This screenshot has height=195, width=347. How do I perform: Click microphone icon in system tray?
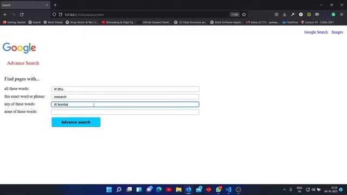[291, 190]
